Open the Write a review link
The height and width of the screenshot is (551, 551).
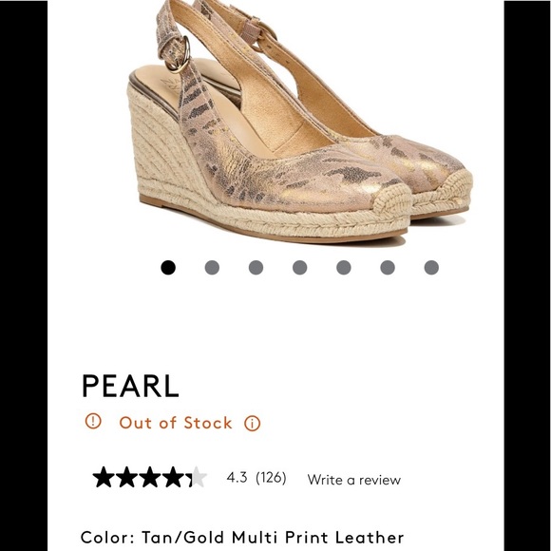tap(353, 480)
